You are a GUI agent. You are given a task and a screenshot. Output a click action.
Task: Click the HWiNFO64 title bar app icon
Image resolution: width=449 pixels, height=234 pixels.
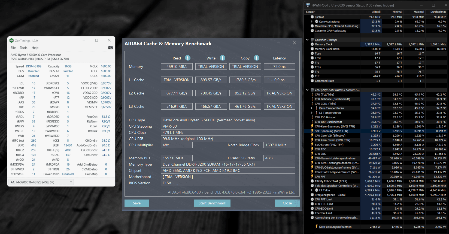[308, 5]
